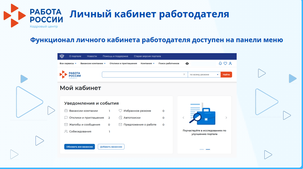303x169 pixels.
Task: Open the по всему резюме search scope dropdown
Action: [x=204, y=74]
